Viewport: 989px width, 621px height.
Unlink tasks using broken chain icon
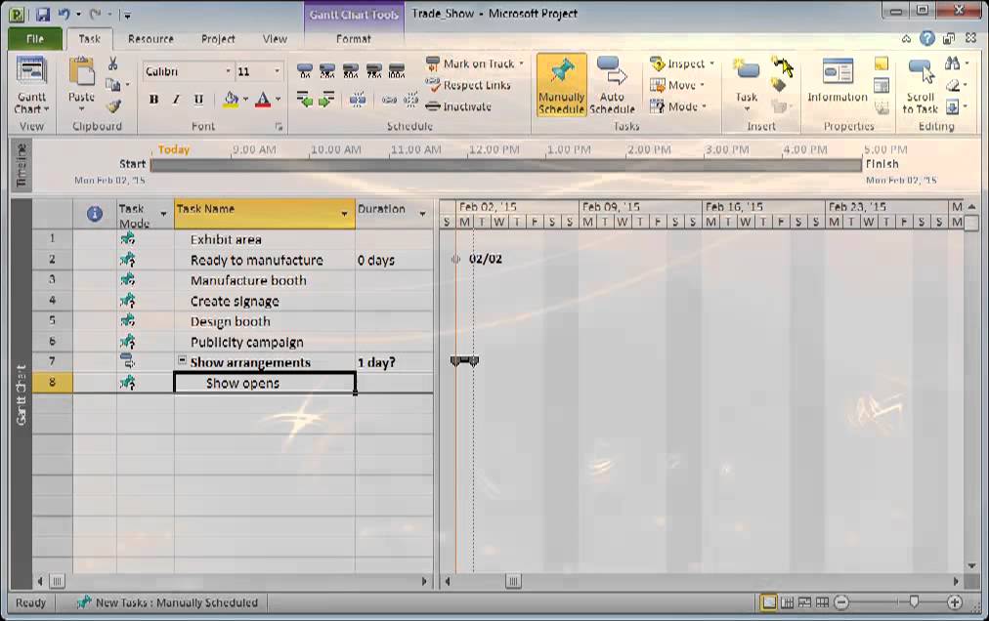pos(410,100)
